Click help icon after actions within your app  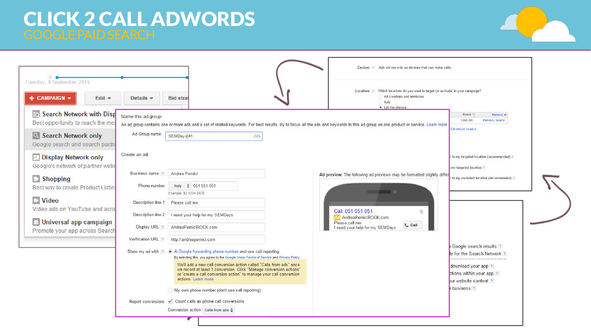click(x=497, y=273)
